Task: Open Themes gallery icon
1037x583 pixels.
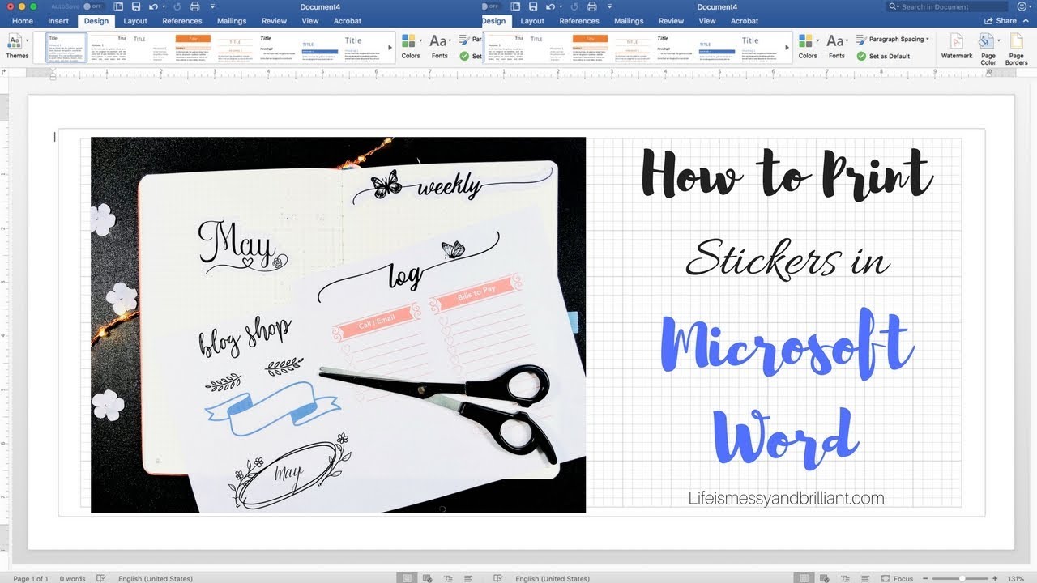Action: 15,41
